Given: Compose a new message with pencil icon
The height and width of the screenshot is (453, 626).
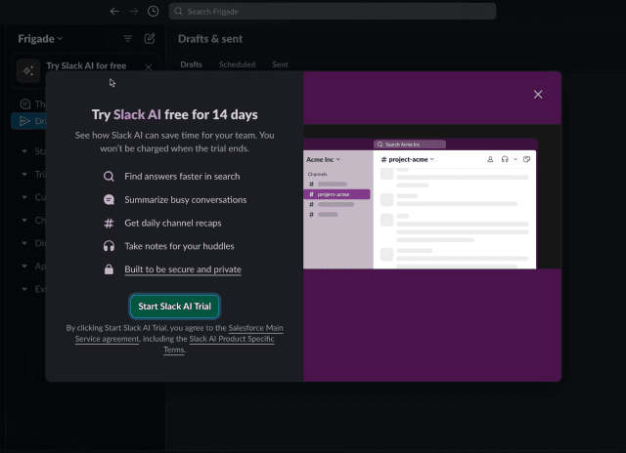Looking at the screenshot, I should click(150, 39).
